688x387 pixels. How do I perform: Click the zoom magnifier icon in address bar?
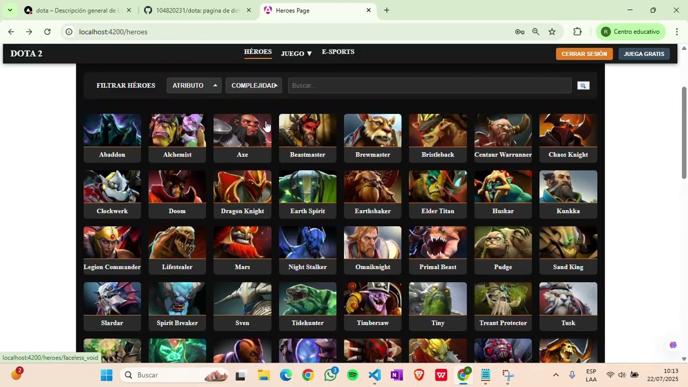point(536,32)
